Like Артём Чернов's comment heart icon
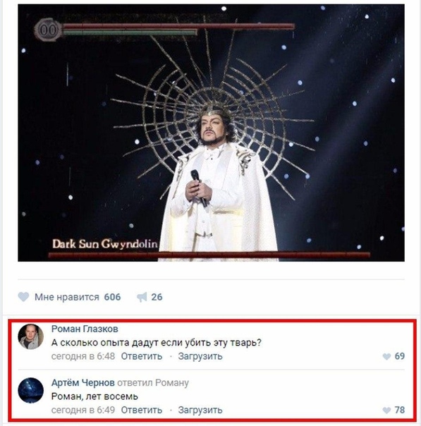 point(386,410)
